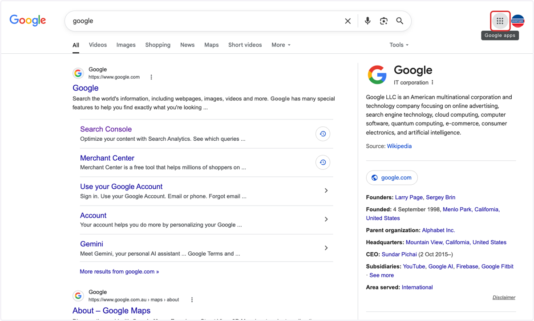Go to Google home via logo
The height and width of the screenshot is (321, 534).
(x=28, y=20)
